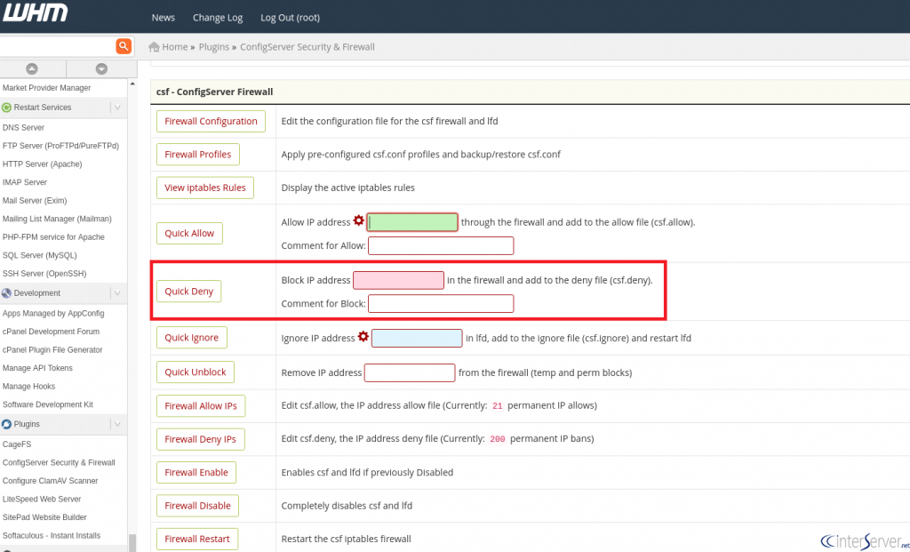Focus the Comment for Block field
Screen dimensions: 910x552
point(441,304)
